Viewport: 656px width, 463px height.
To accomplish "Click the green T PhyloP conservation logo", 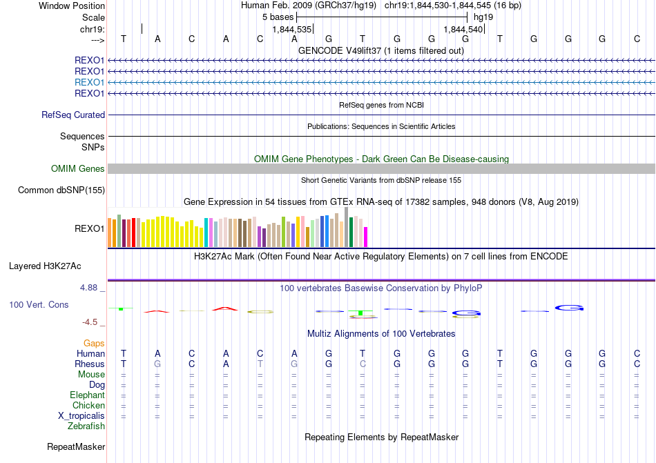I will coord(360,312).
